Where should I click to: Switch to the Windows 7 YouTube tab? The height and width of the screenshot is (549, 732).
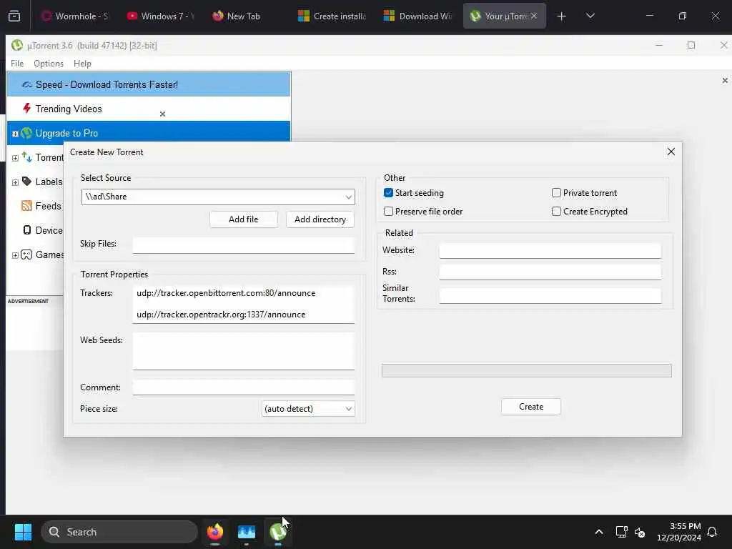coord(161,16)
